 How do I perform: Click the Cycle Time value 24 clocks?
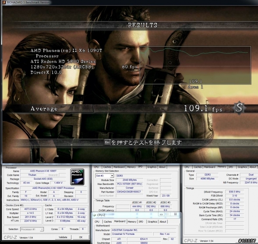[x=235, y=211]
